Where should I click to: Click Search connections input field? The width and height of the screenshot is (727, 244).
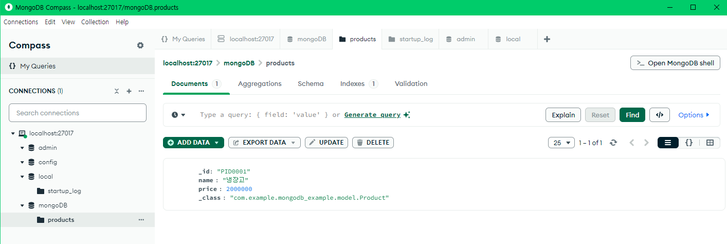coord(78,113)
